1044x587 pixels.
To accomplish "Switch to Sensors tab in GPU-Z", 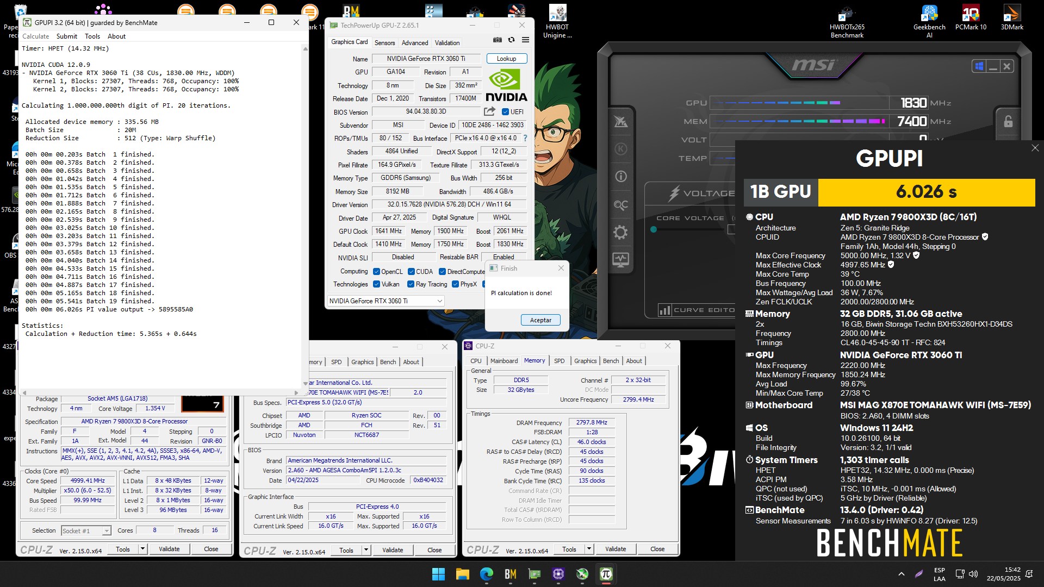I will [384, 43].
